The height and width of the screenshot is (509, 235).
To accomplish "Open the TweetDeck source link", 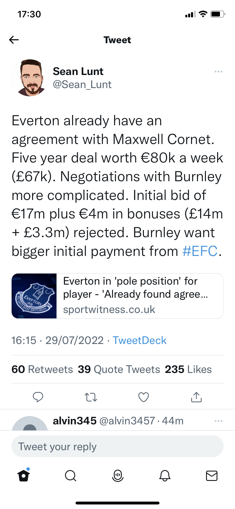I will (139, 340).
